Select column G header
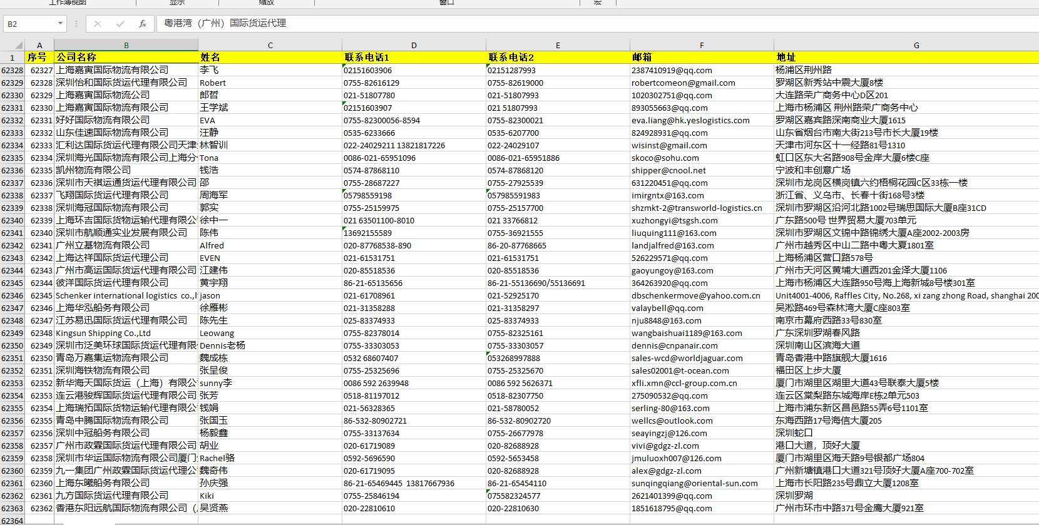This screenshot has height=525, width=1039. 906,45
